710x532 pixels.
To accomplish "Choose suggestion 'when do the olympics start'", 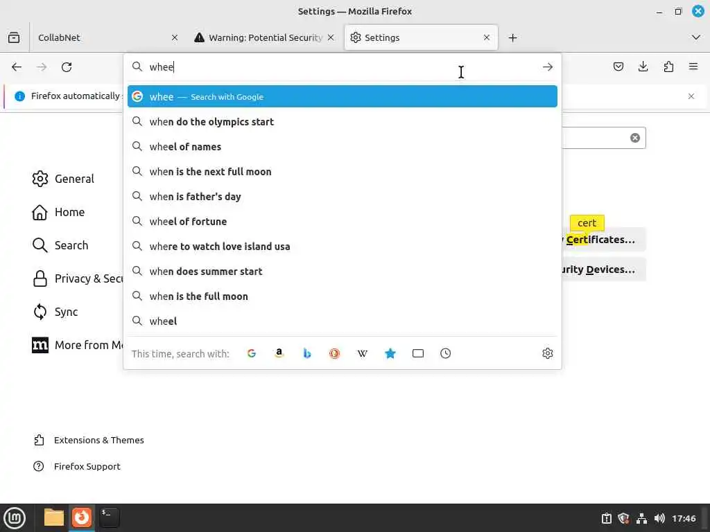I will 343,122.
